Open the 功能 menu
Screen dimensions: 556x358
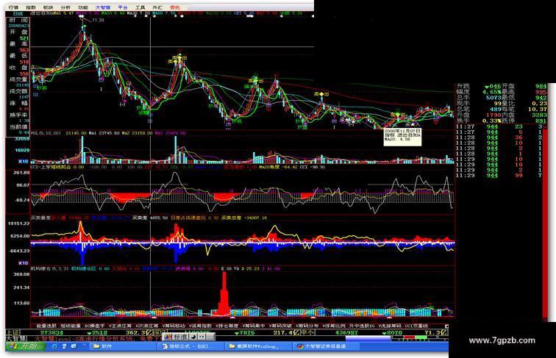(83, 7)
